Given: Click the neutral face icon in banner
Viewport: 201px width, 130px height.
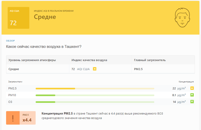Looking at the screenshot, I should coord(182,18).
